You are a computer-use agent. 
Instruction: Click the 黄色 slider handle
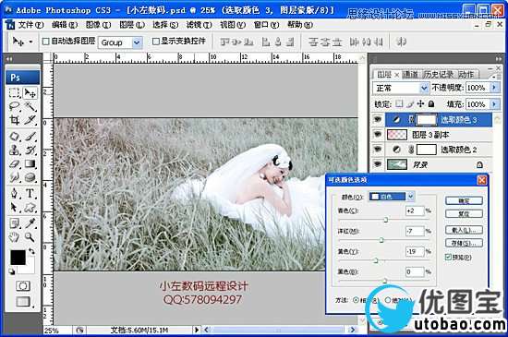[376, 260]
